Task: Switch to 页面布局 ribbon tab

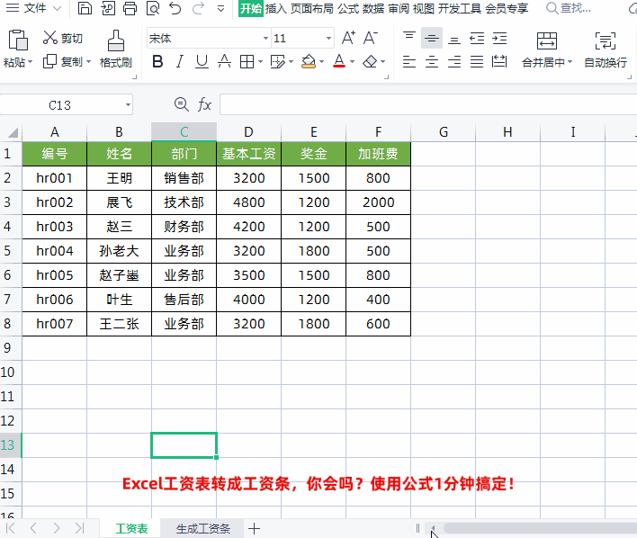Action: [312, 8]
